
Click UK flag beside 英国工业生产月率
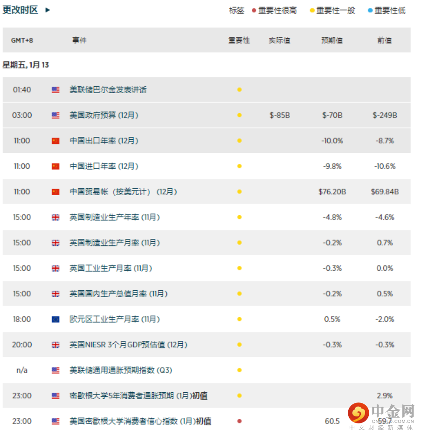[55, 268]
